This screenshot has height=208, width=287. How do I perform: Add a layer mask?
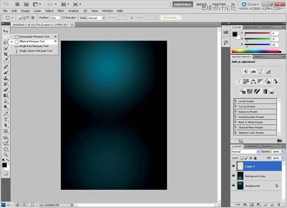click(252, 205)
